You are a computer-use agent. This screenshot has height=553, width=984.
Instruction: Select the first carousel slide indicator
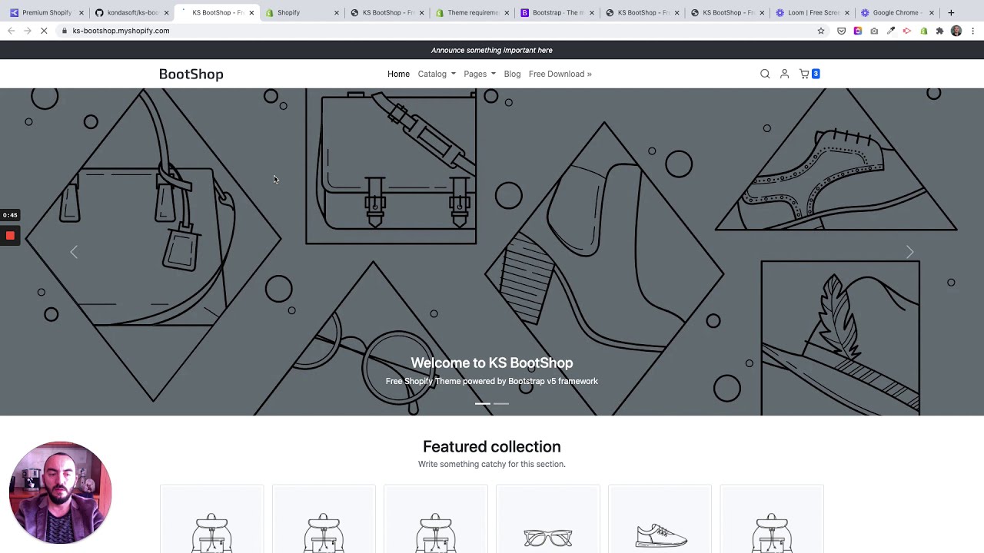pyautogui.click(x=483, y=403)
